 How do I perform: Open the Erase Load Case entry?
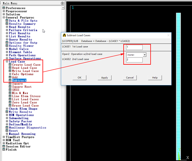(x=25, y=106)
